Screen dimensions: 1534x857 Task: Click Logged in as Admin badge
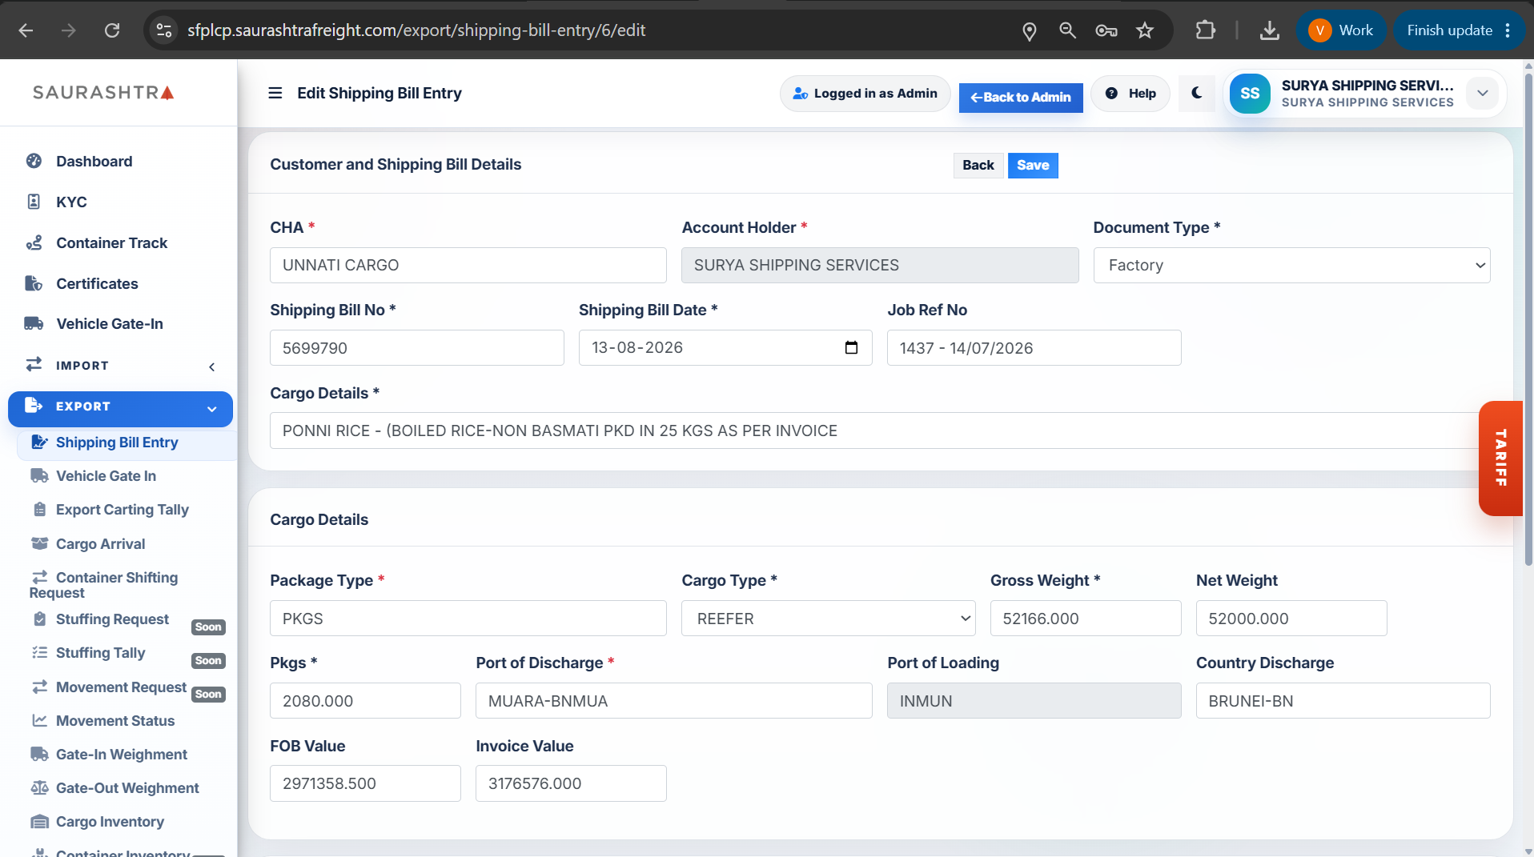[865, 94]
